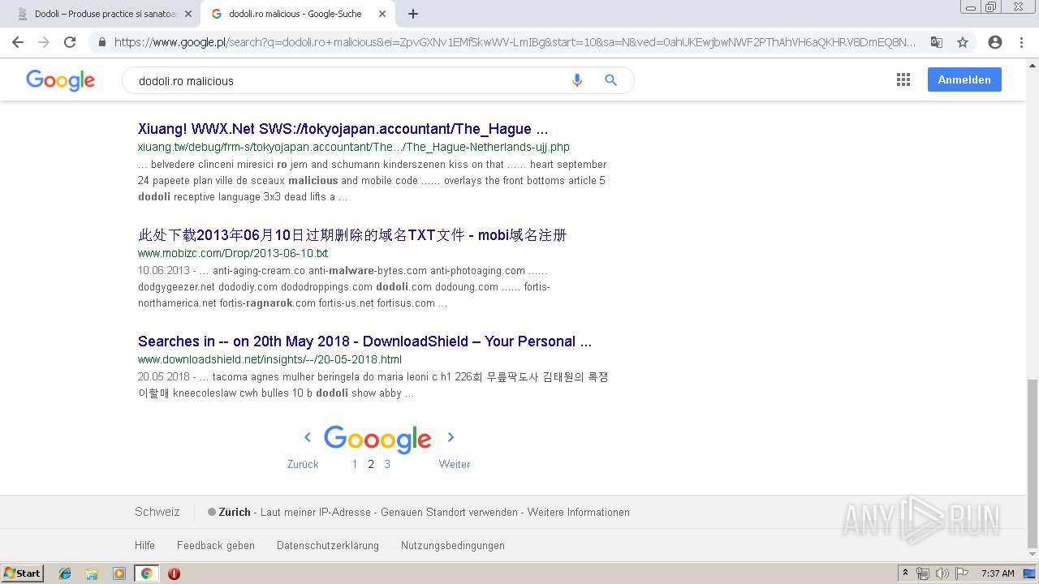Image resolution: width=1039 pixels, height=584 pixels.
Task: Click the www.downloadshield.net URL text
Action: tap(269, 359)
